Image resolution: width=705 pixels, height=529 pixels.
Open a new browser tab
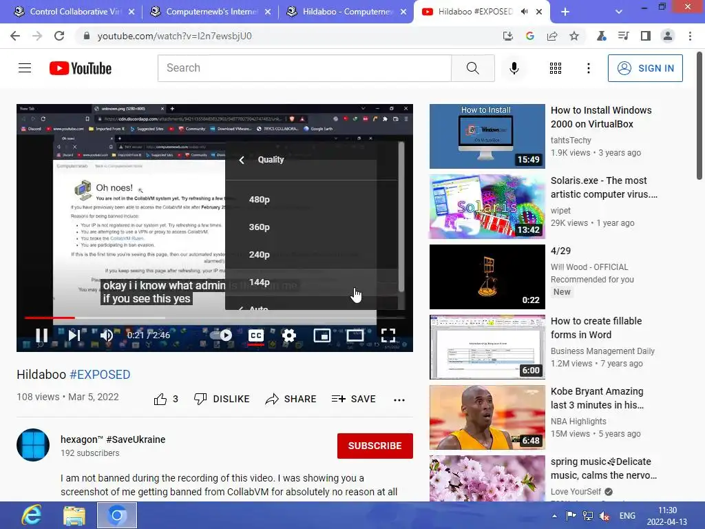click(565, 12)
